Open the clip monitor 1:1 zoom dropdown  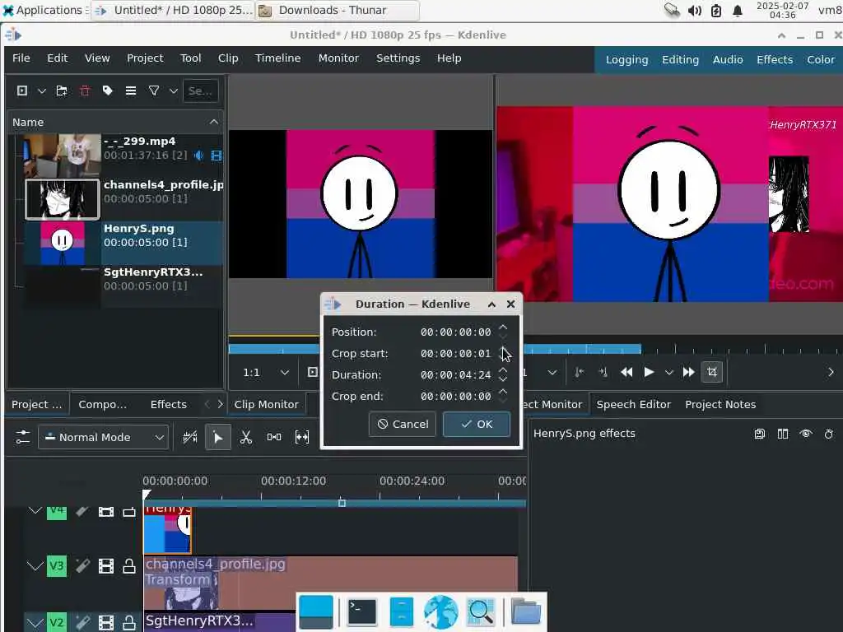pyautogui.click(x=266, y=372)
